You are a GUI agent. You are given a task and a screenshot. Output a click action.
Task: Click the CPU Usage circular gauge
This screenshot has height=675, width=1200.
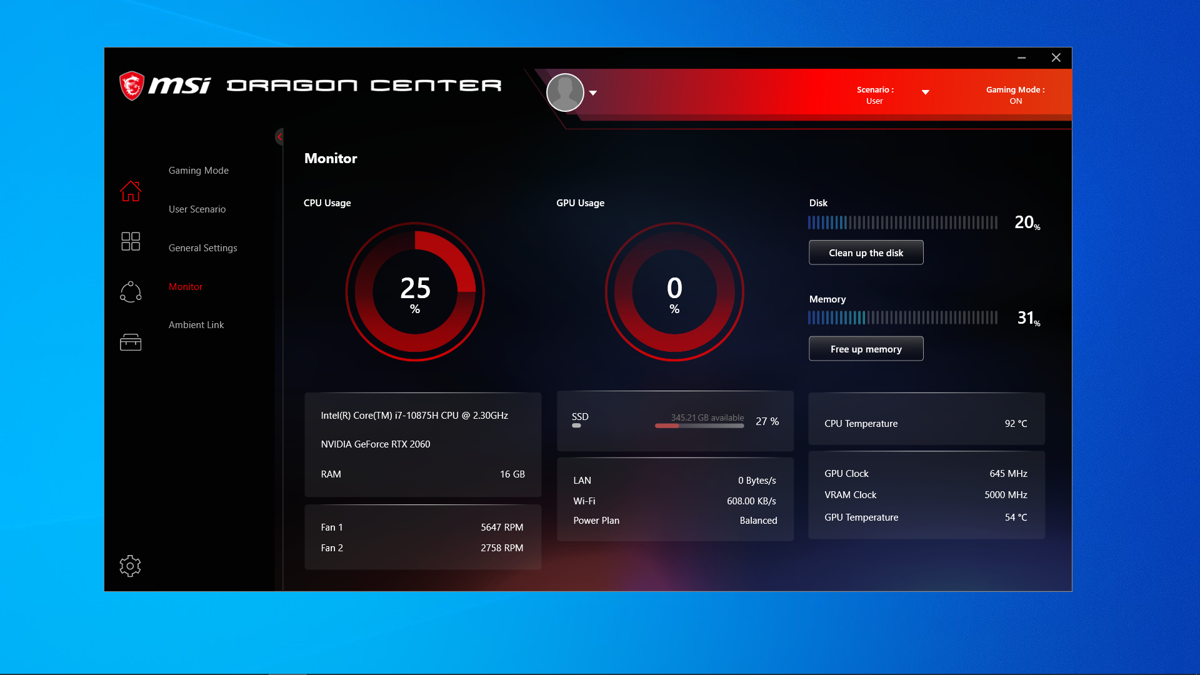coord(415,292)
